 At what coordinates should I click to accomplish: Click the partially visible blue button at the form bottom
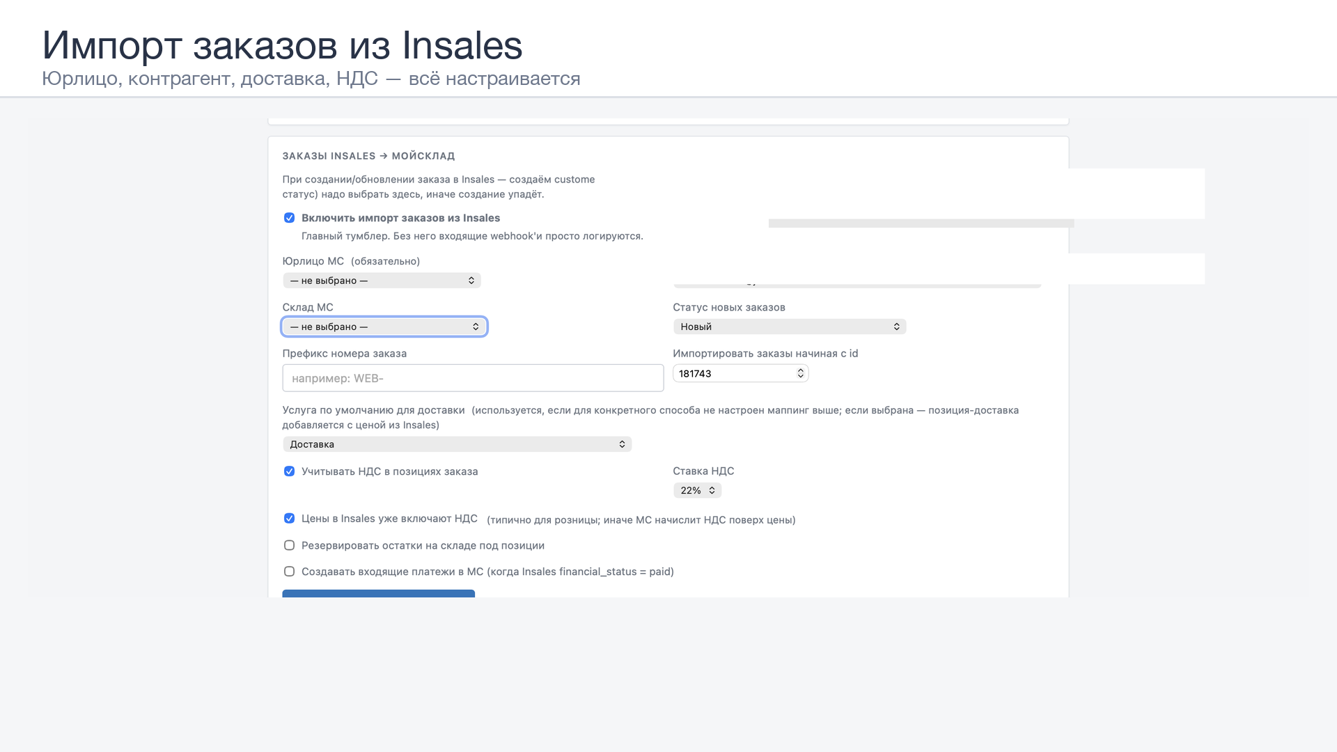[x=379, y=593]
